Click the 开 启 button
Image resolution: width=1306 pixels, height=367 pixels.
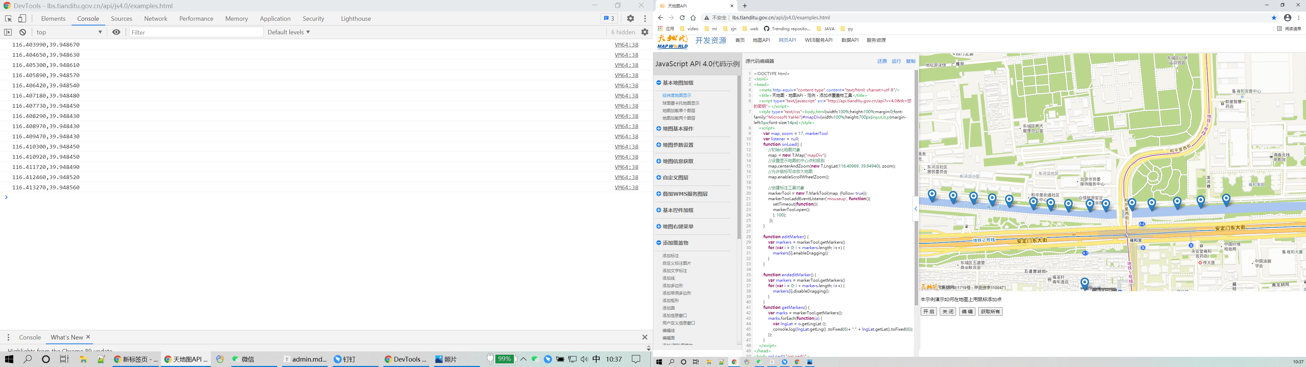click(929, 312)
